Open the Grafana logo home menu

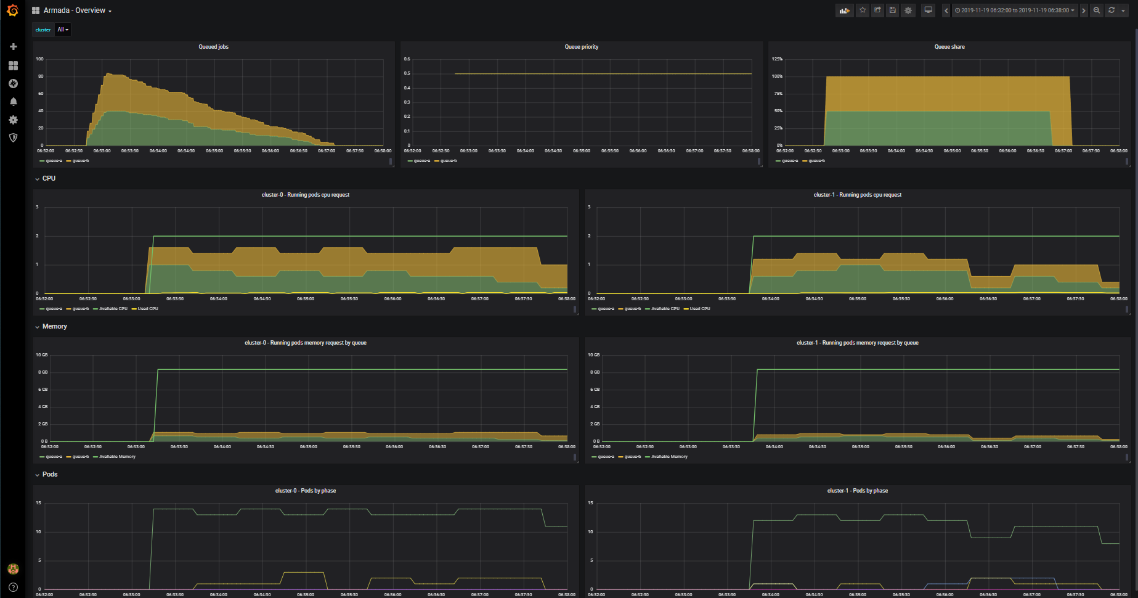click(x=12, y=10)
